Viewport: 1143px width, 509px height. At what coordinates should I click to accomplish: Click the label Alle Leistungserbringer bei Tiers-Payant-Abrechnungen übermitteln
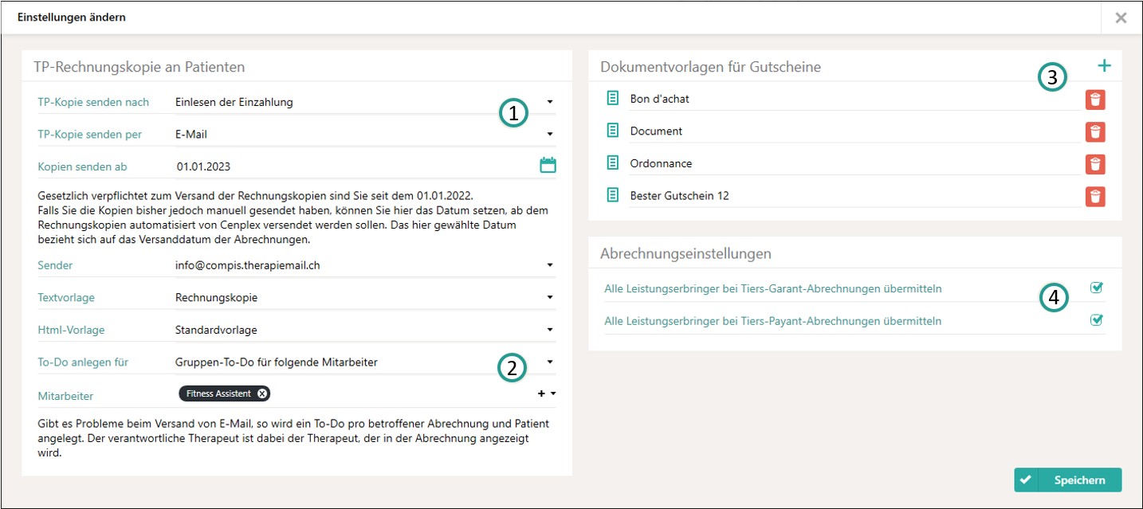coord(773,321)
